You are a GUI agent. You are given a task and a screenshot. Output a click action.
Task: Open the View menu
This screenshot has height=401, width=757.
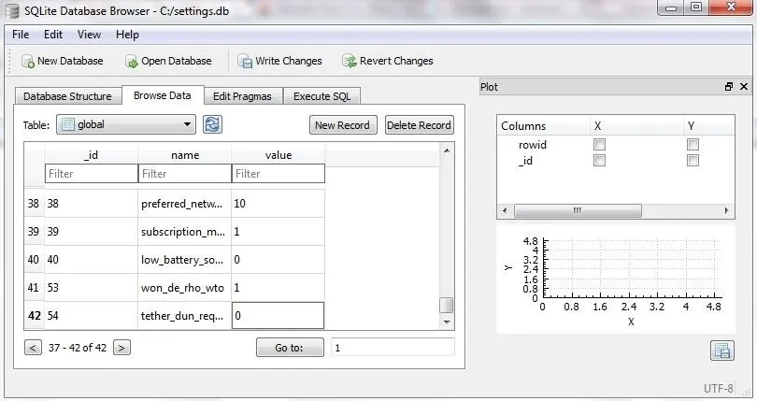pos(90,35)
